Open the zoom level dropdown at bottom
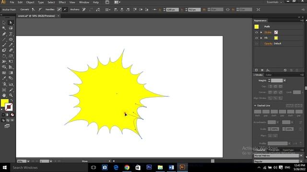307x172 pixels. pos(28,161)
